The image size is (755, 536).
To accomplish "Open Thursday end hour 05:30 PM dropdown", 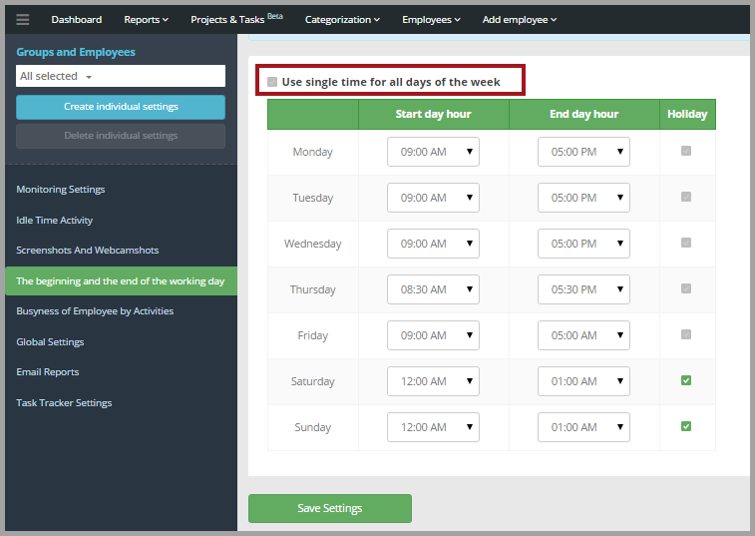I will pos(583,289).
